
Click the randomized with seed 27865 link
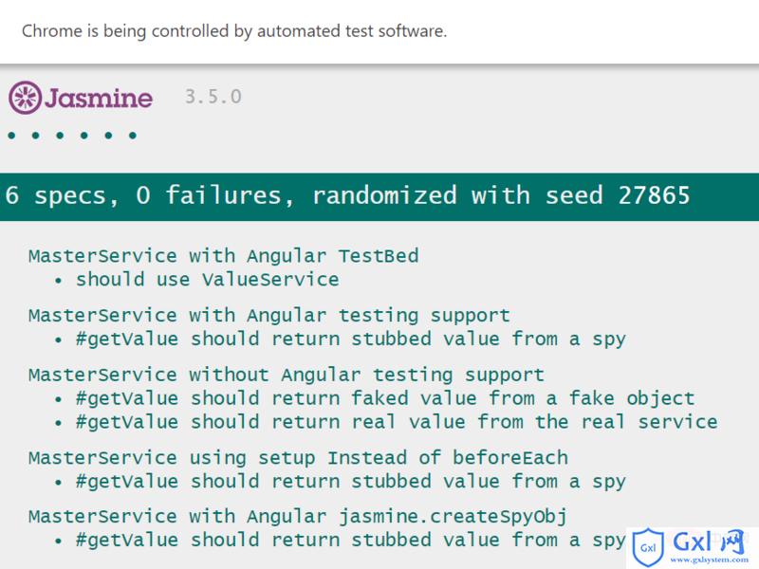(501, 195)
